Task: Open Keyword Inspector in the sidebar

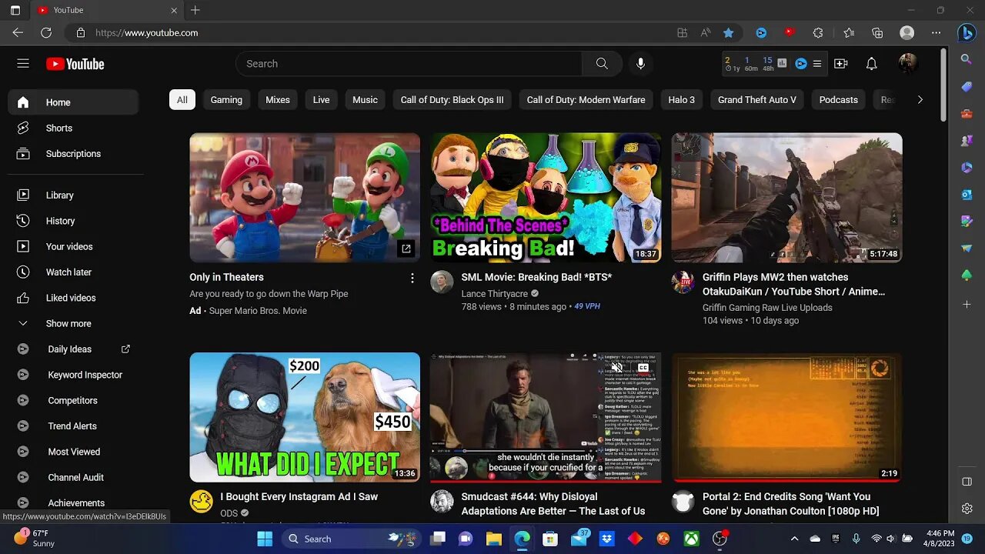Action: pyautogui.click(x=85, y=375)
